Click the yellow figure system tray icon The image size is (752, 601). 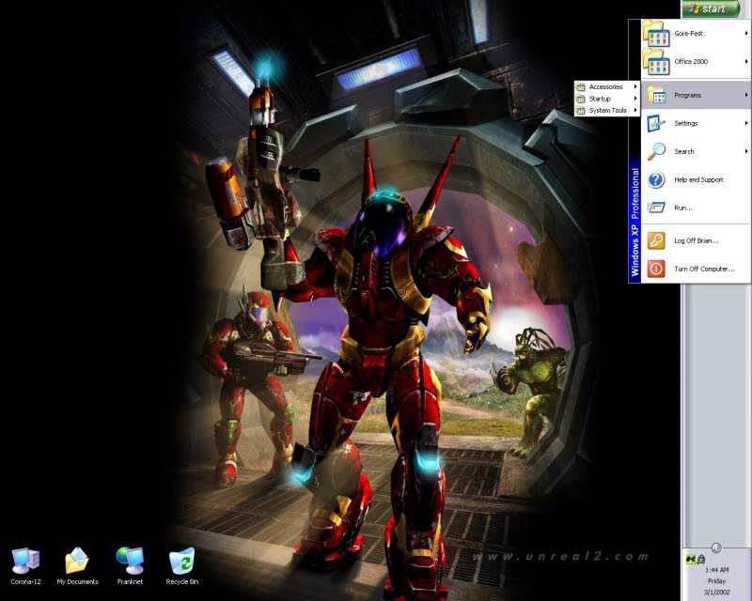click(701, 559)
